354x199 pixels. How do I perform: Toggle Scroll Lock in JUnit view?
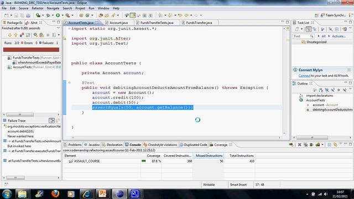(x=28, y=35)
